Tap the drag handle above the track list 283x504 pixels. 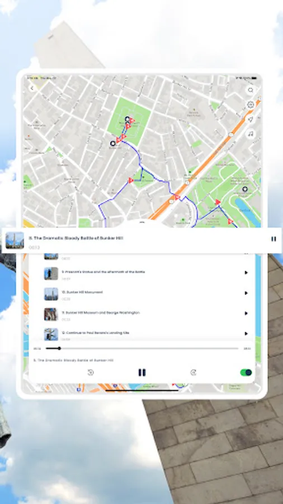tap(142, 222)
